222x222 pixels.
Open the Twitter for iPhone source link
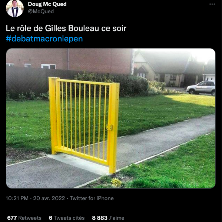[92, 198]
